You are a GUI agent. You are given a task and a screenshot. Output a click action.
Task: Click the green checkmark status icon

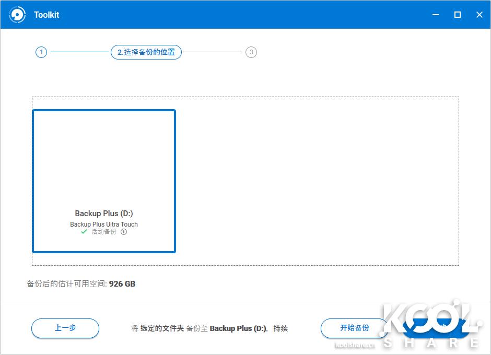[83, 232]
